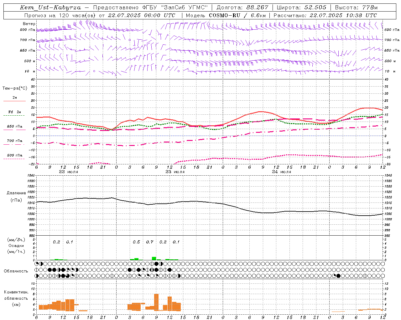Click the 0.7 precipitation amount value
Viewport: 401px width, 320px height.
150,242
